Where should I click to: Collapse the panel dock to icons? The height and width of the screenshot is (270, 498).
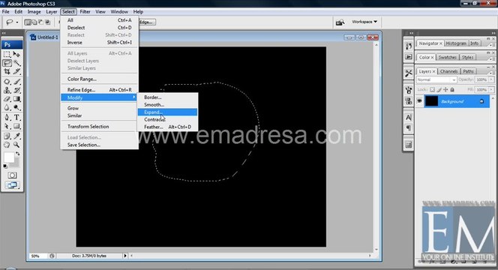(493, 33)
